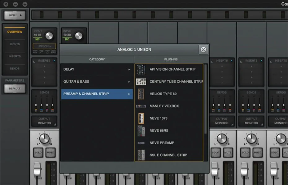Click the MIC label on the first channel
The image size is (288, 185).
coord(37,39)
